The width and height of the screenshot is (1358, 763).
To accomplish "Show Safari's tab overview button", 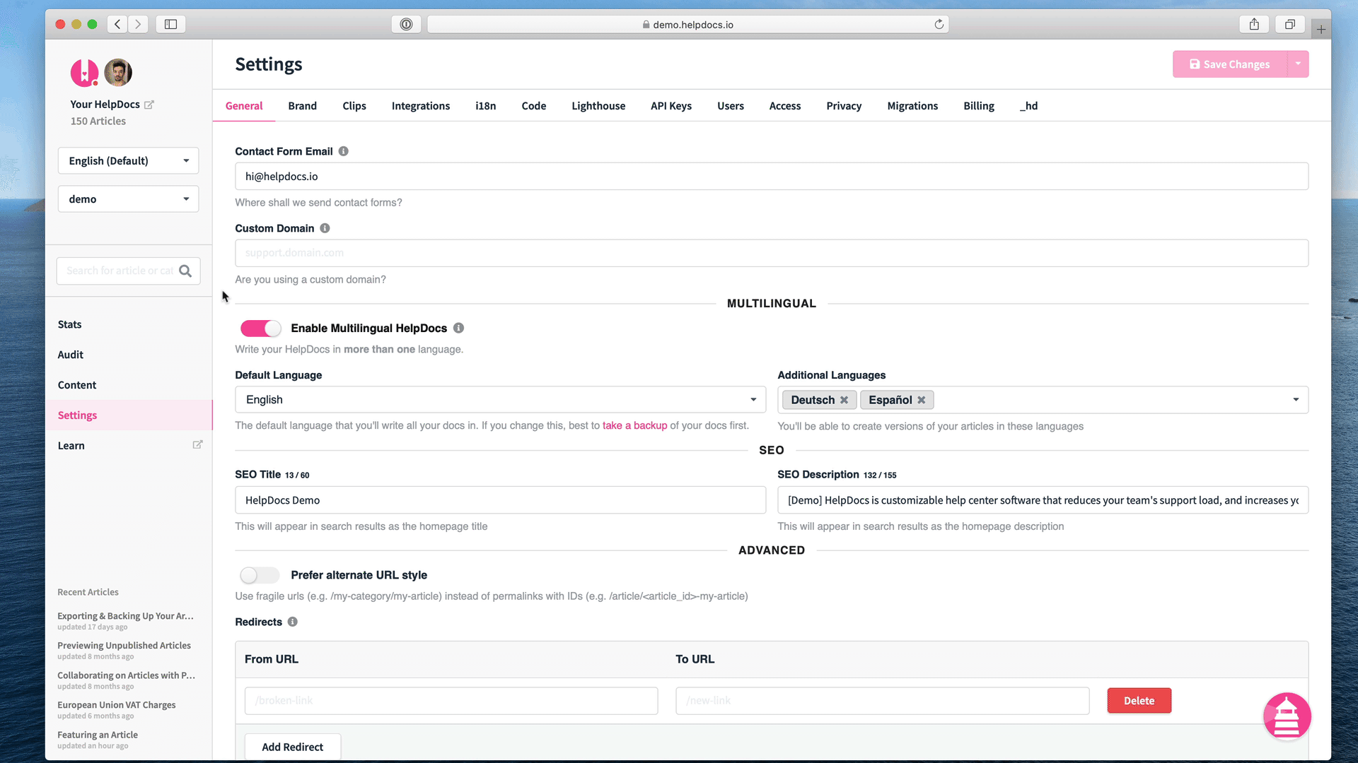I will click(x=1290, y=24).
